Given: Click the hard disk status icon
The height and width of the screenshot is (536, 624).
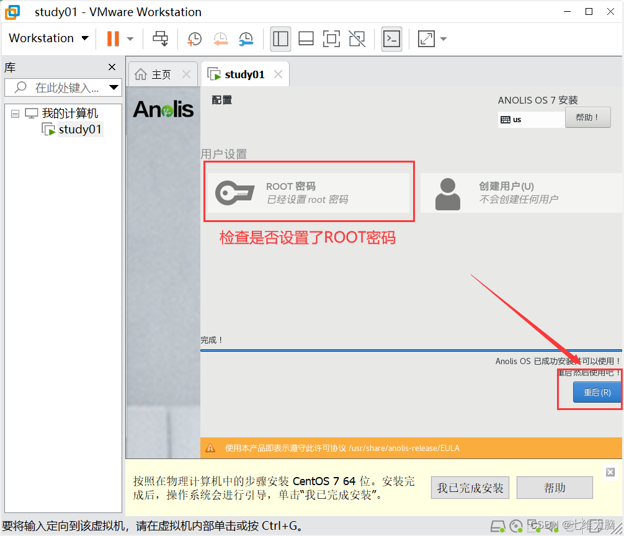Looking at the screenshot, I should [x=498, y=527].
